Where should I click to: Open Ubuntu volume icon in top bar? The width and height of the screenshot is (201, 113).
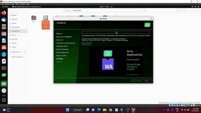point(195,7)
